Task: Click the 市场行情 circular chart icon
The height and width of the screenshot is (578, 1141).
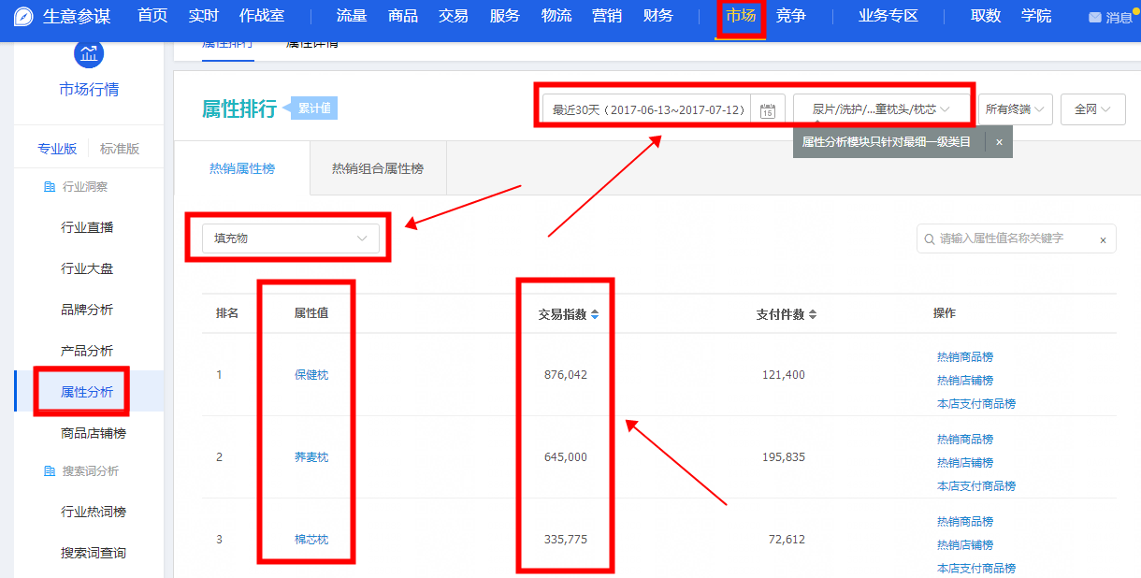Action: point(88,53)
